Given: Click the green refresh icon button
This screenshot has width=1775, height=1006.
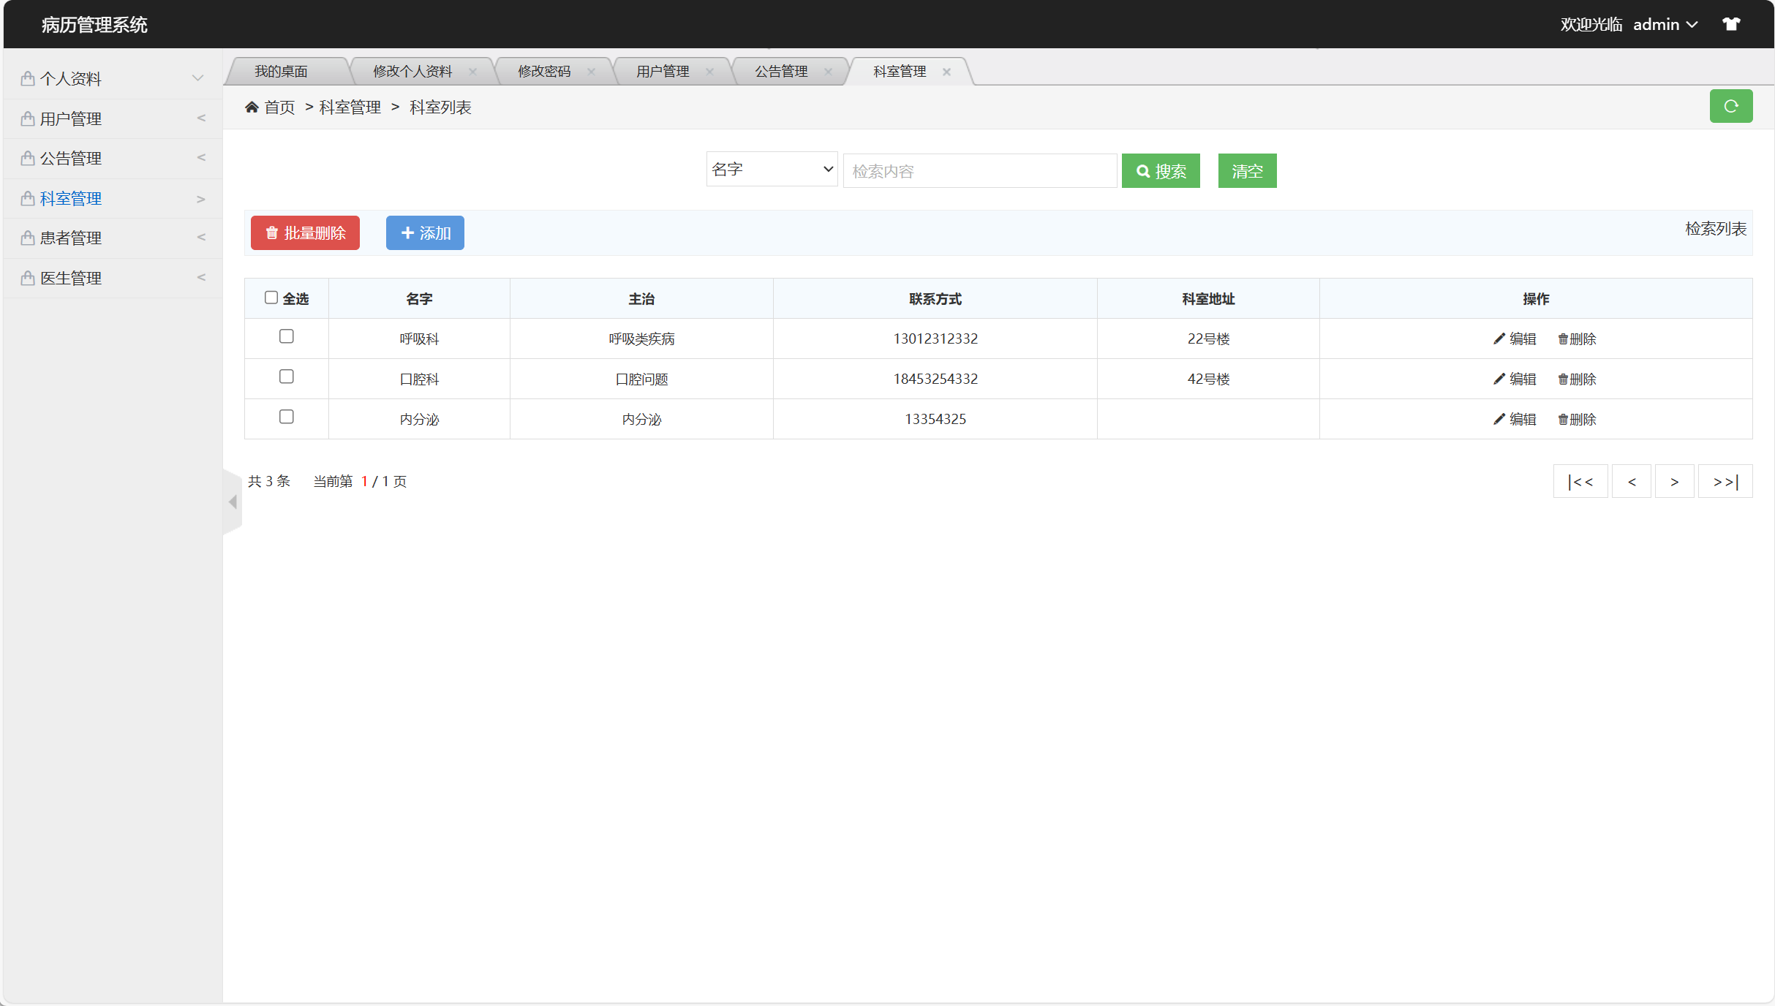Looking at the screenshot, I should [1730, 107].
